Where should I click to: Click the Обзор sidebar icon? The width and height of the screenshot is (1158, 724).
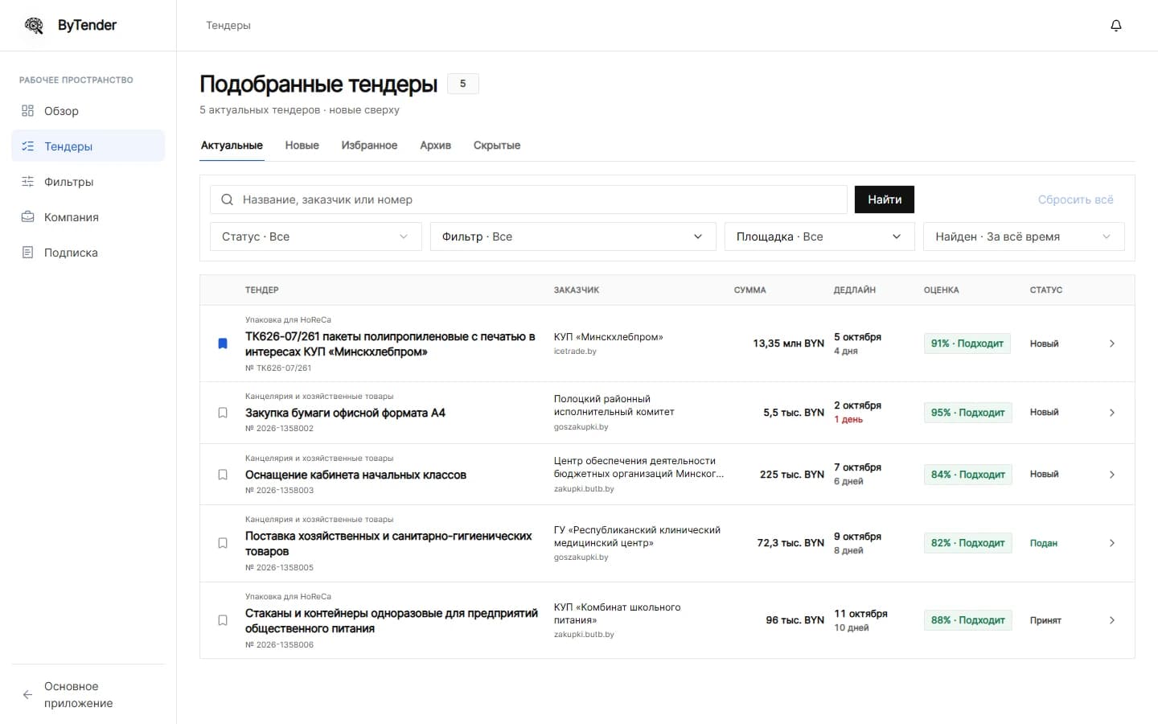[28, 111]
